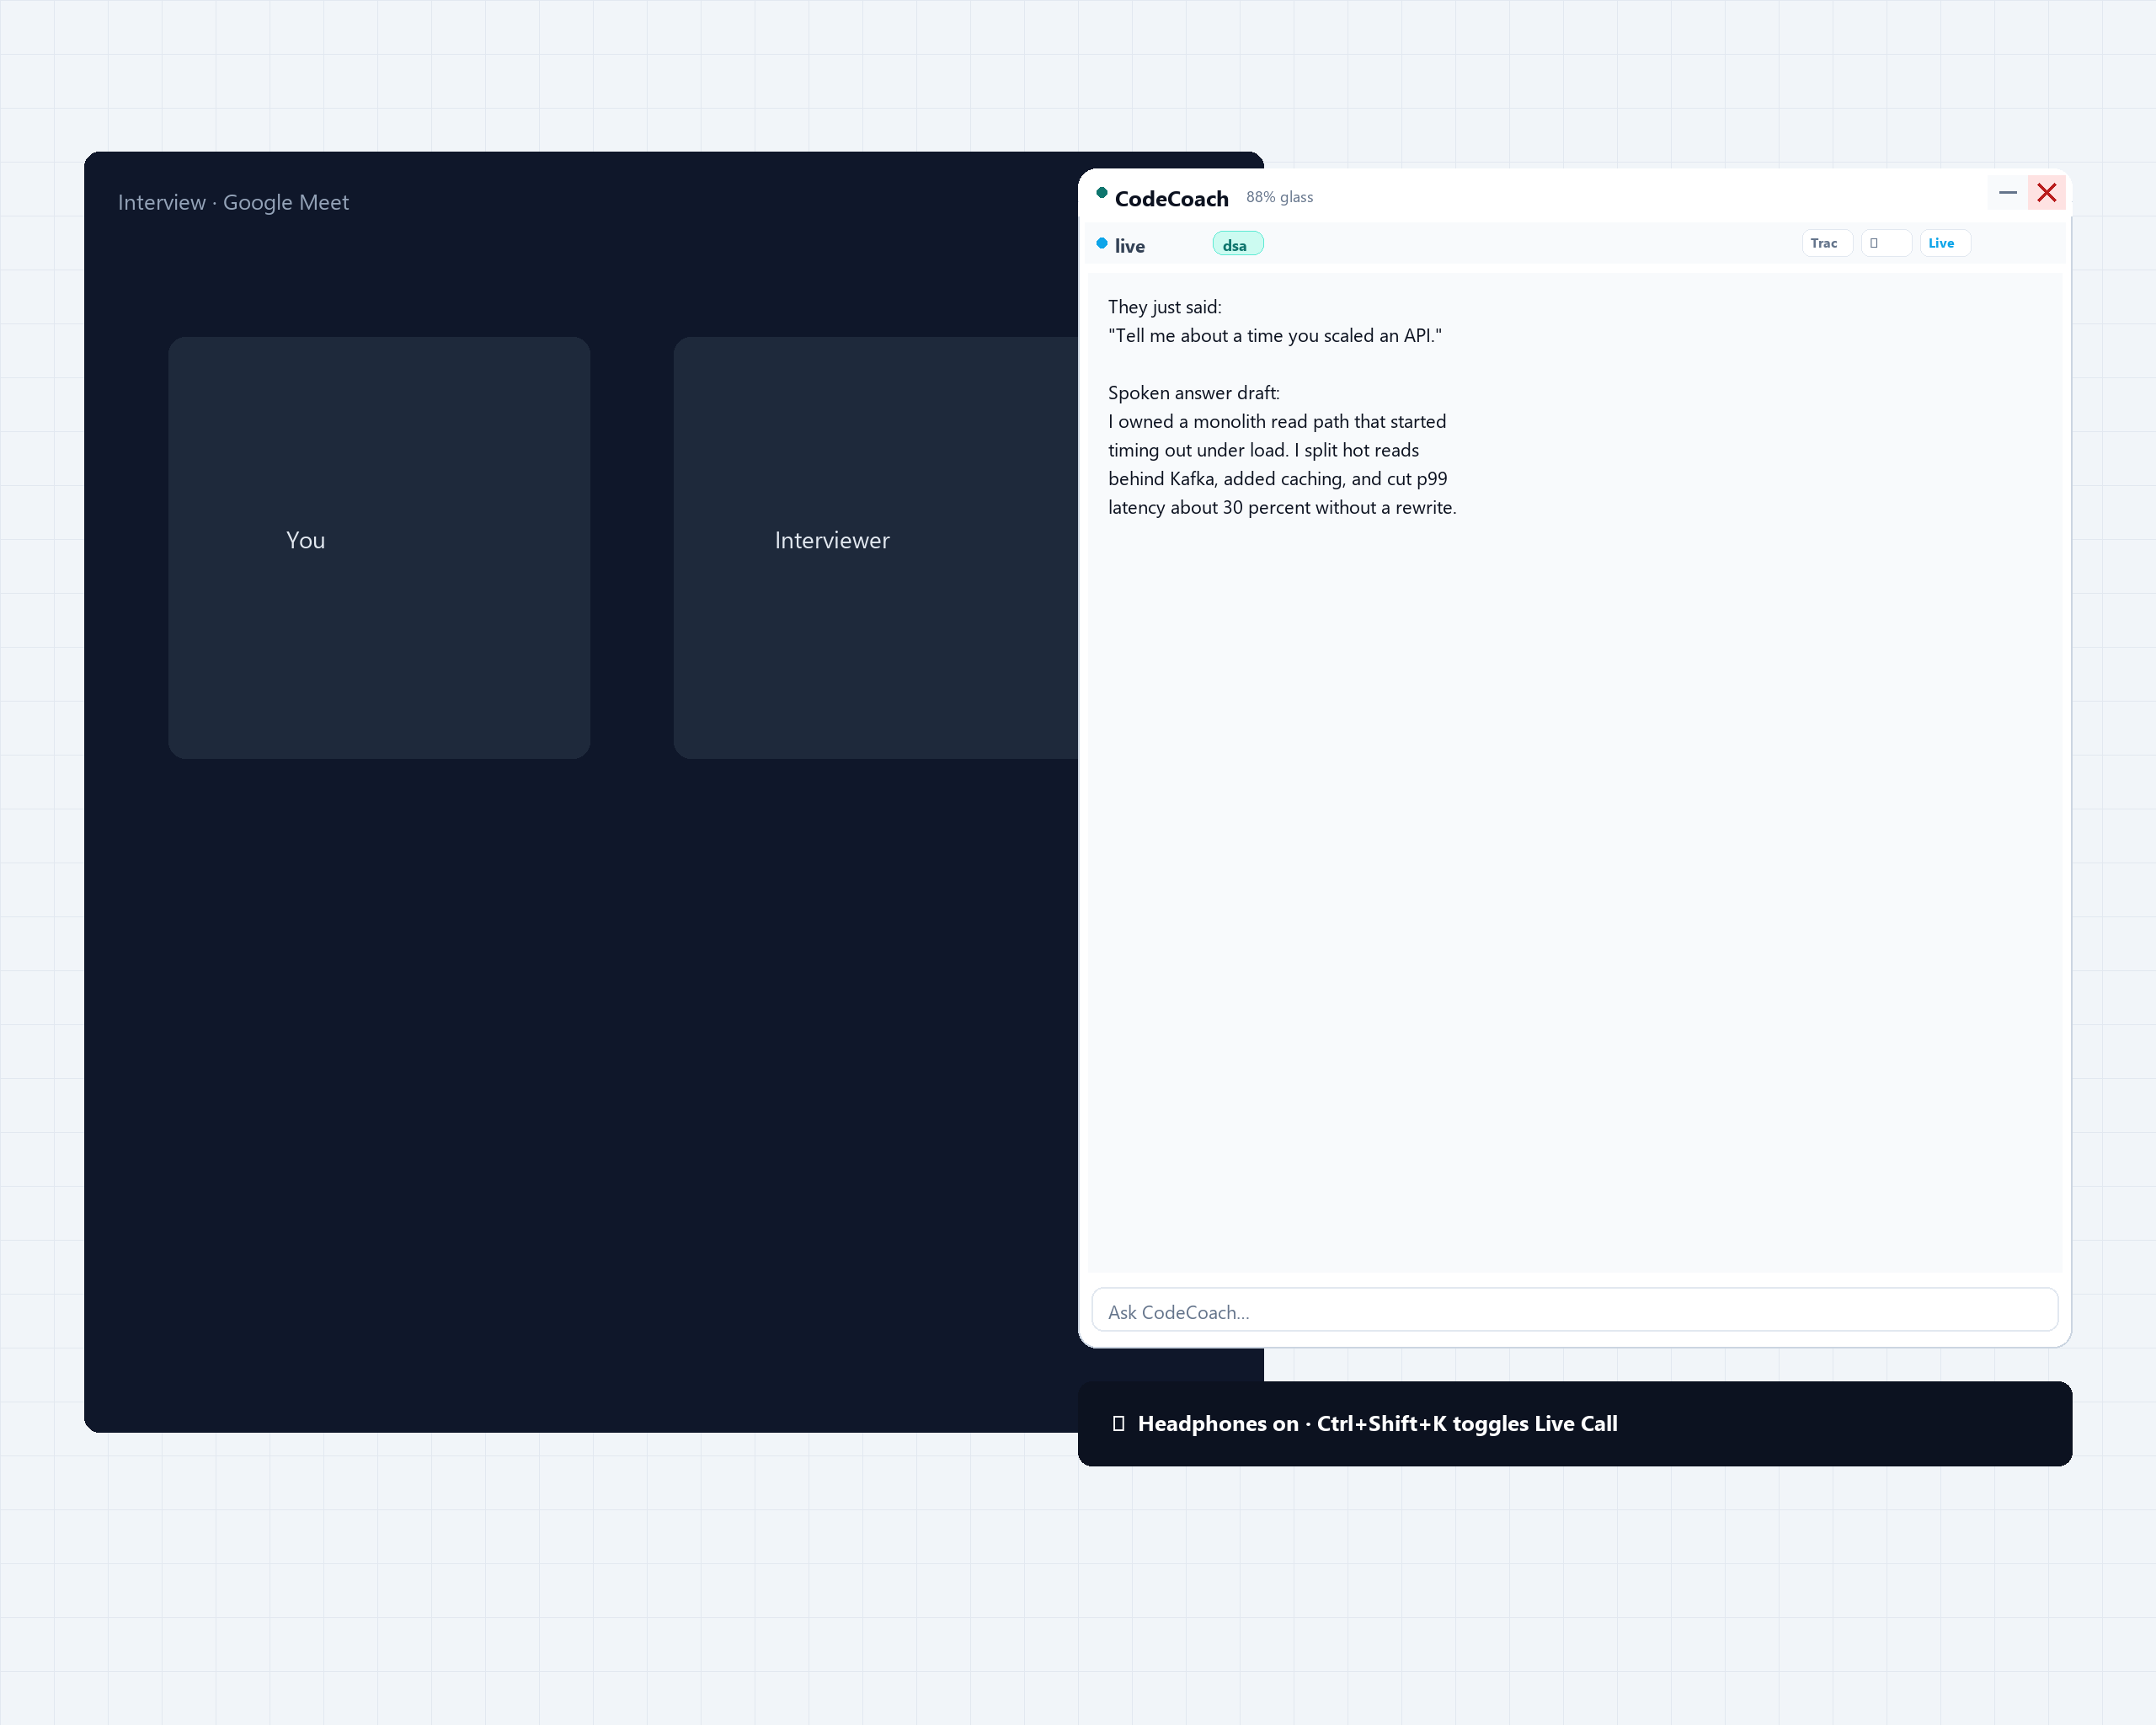Select the Interviewer video tile in Google Meet
The height and width of the screenshot is (1725, 2156).
(x=876, y=547)
